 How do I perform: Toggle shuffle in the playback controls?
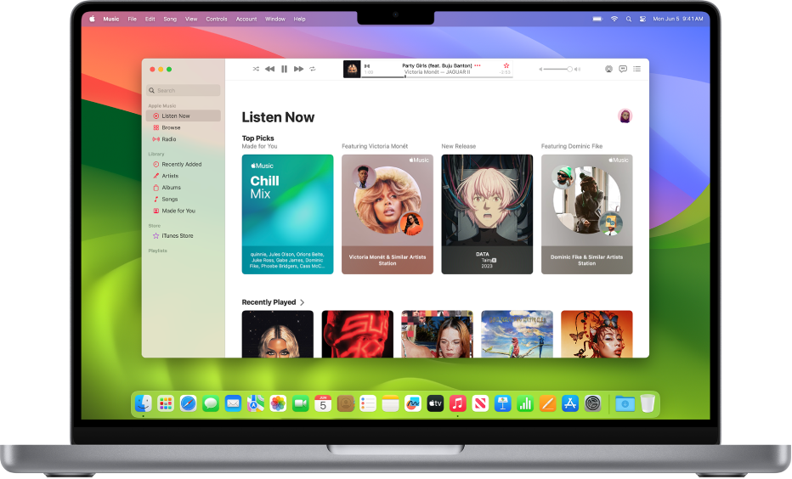pyautogui.click(x=256, y=69)
